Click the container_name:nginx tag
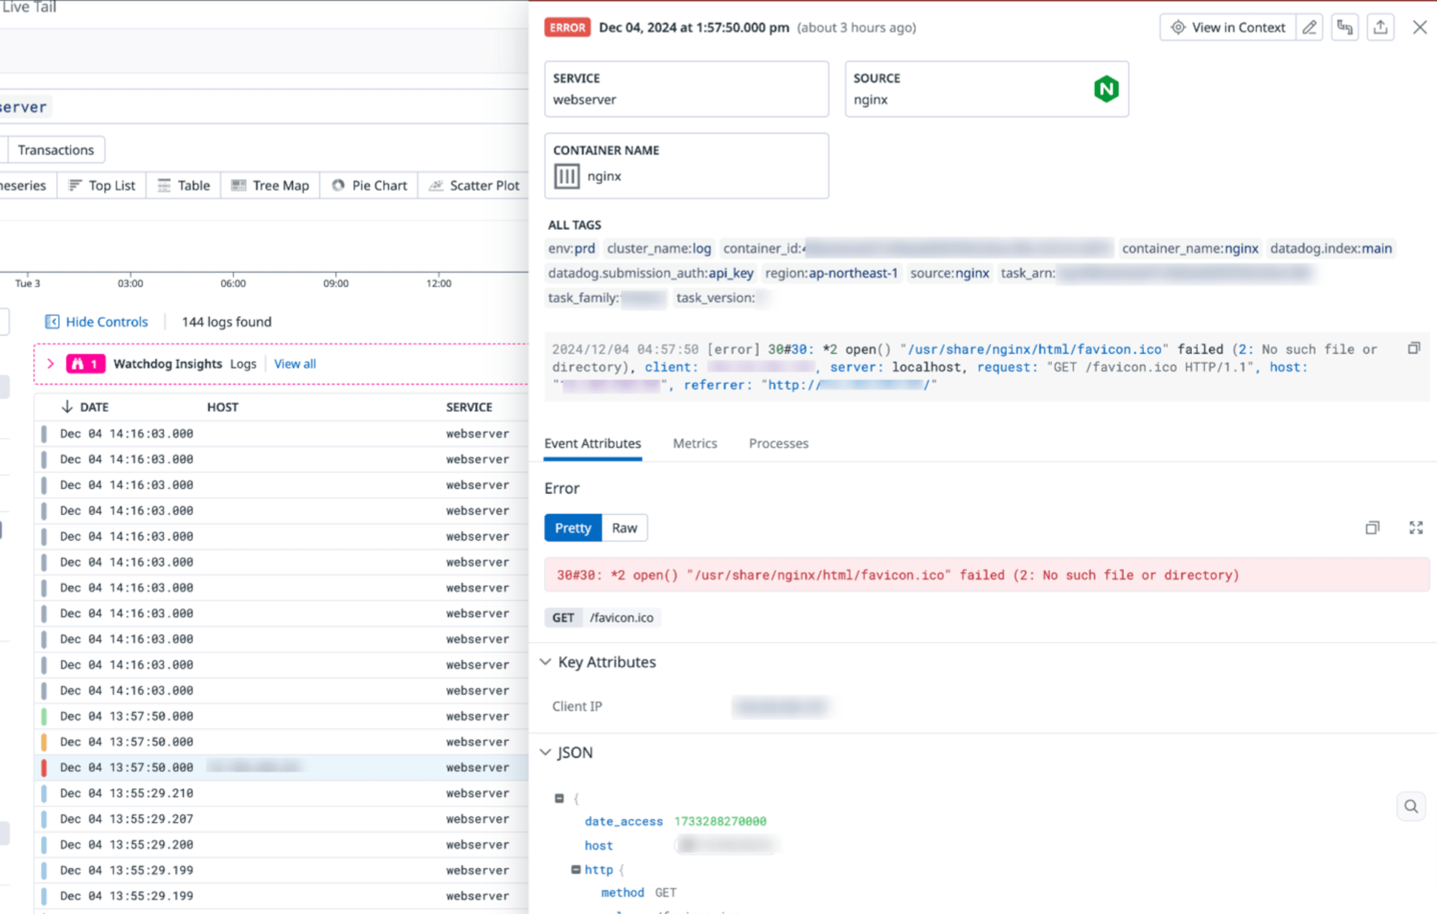 pos(1190,248)
